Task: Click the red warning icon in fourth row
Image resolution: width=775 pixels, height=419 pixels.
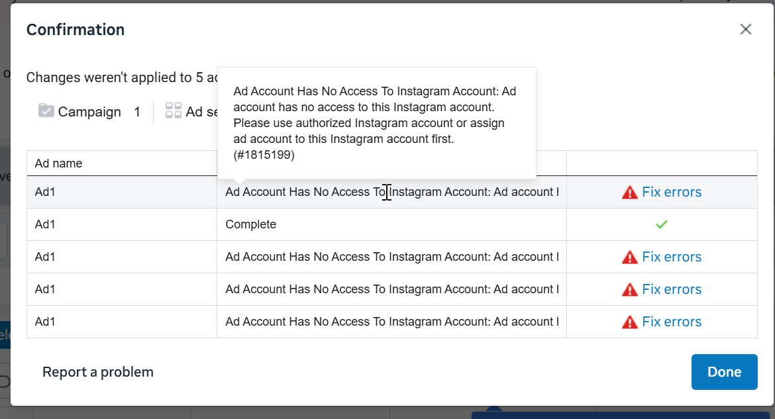Action: (630, 290)
